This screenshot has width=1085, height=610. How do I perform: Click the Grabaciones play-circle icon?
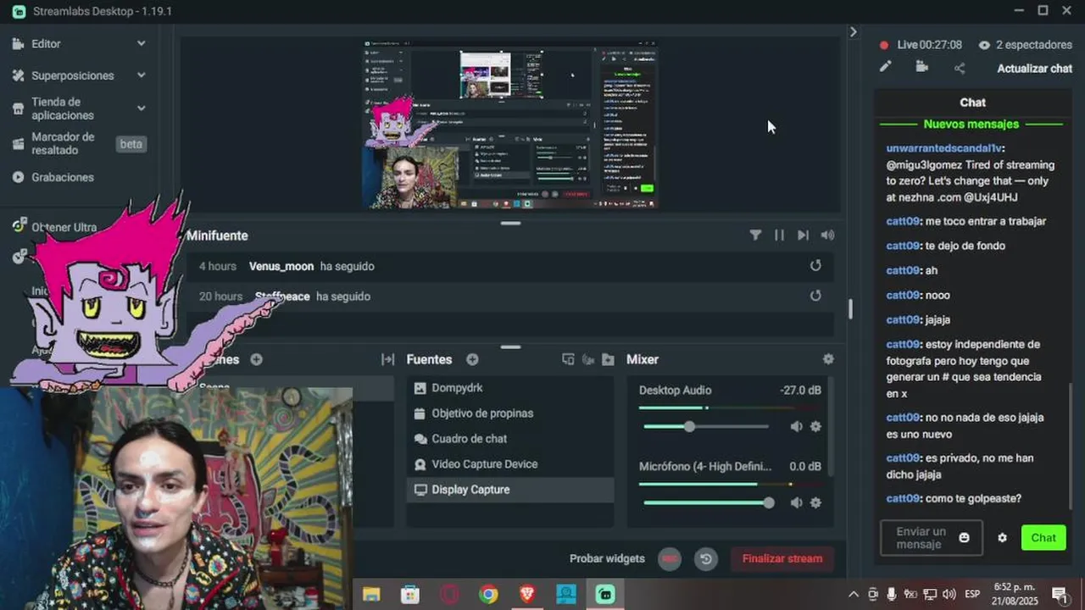coord(18,177)
